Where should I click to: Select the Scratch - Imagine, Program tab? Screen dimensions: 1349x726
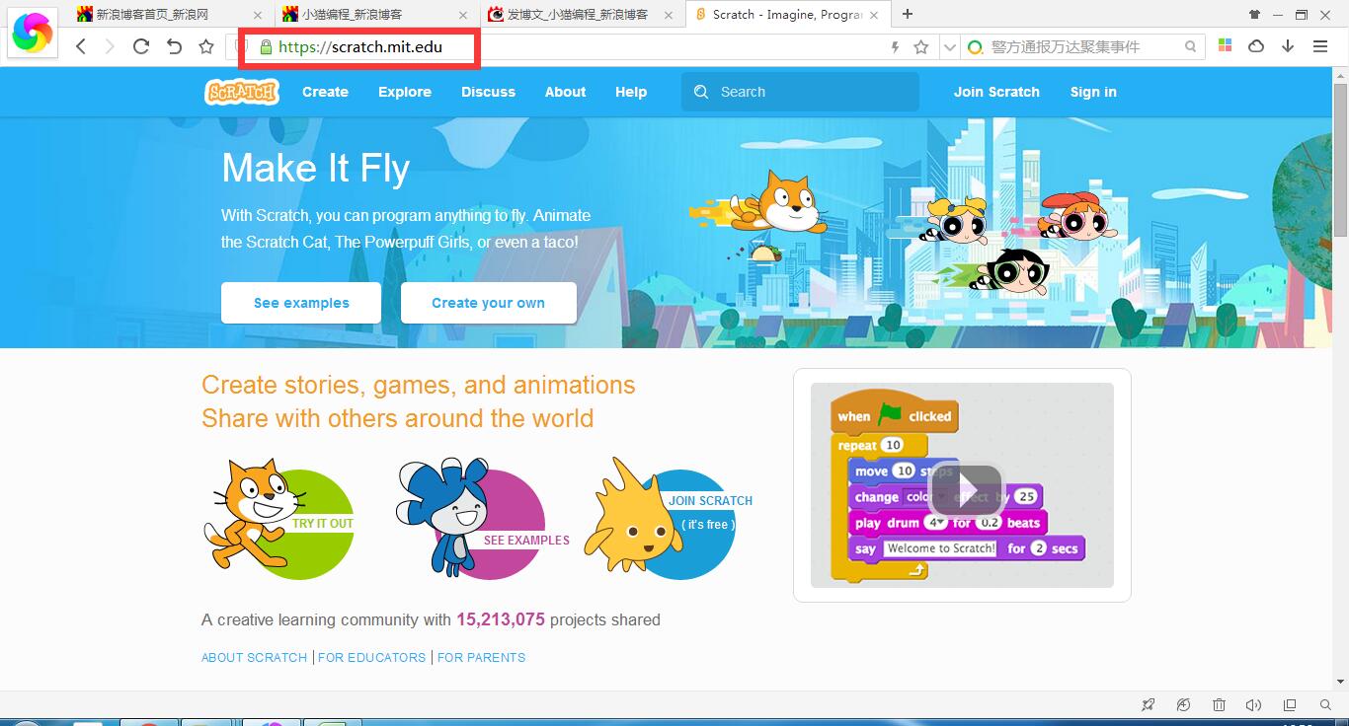pyautogui.click(x=788, y=15)
